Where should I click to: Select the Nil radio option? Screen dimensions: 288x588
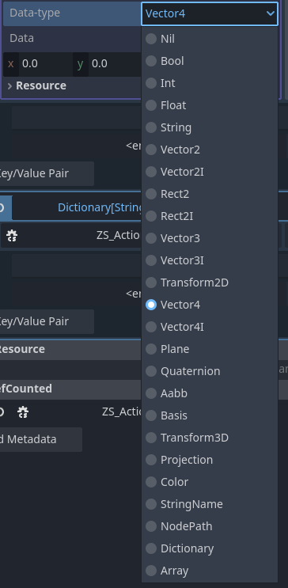point(210,39)
